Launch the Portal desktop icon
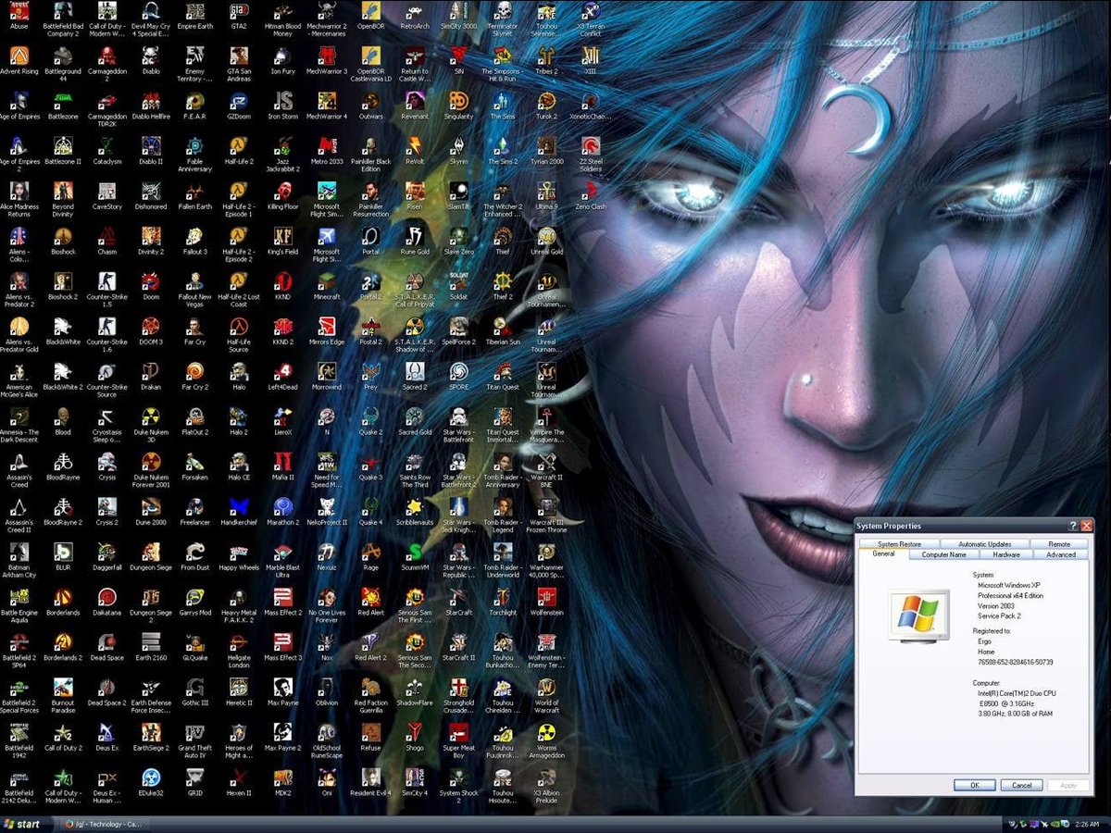 click(370, 241)
